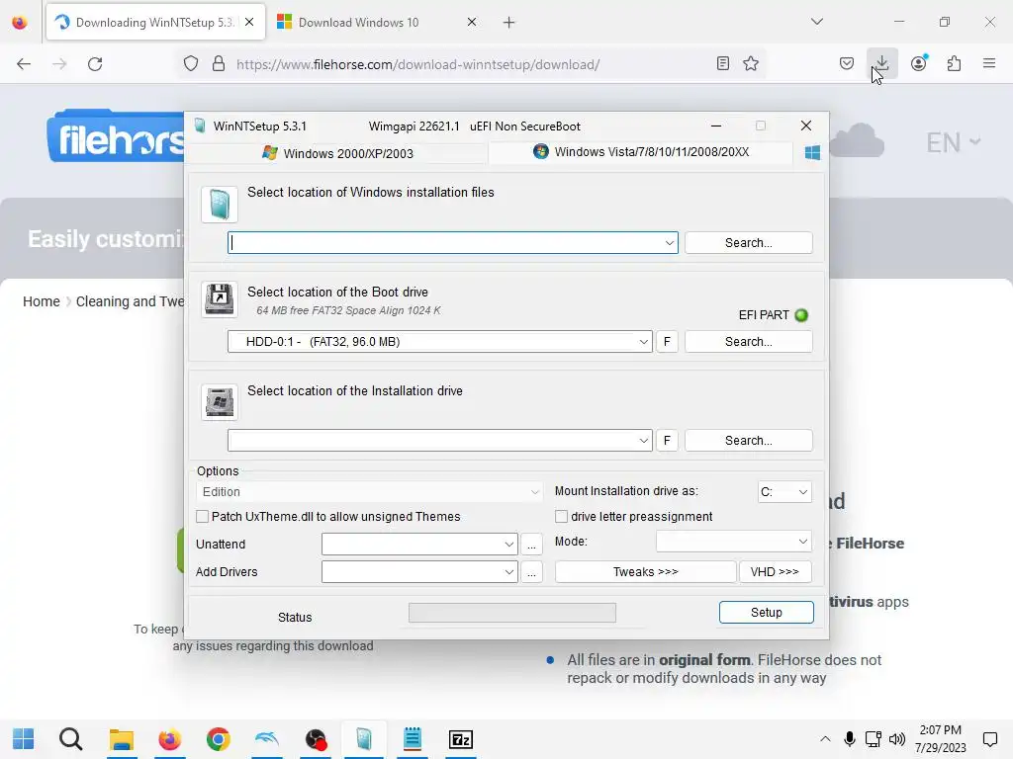Click the site padlock icon
The image size is (1013, 759).
click(219, 63)
